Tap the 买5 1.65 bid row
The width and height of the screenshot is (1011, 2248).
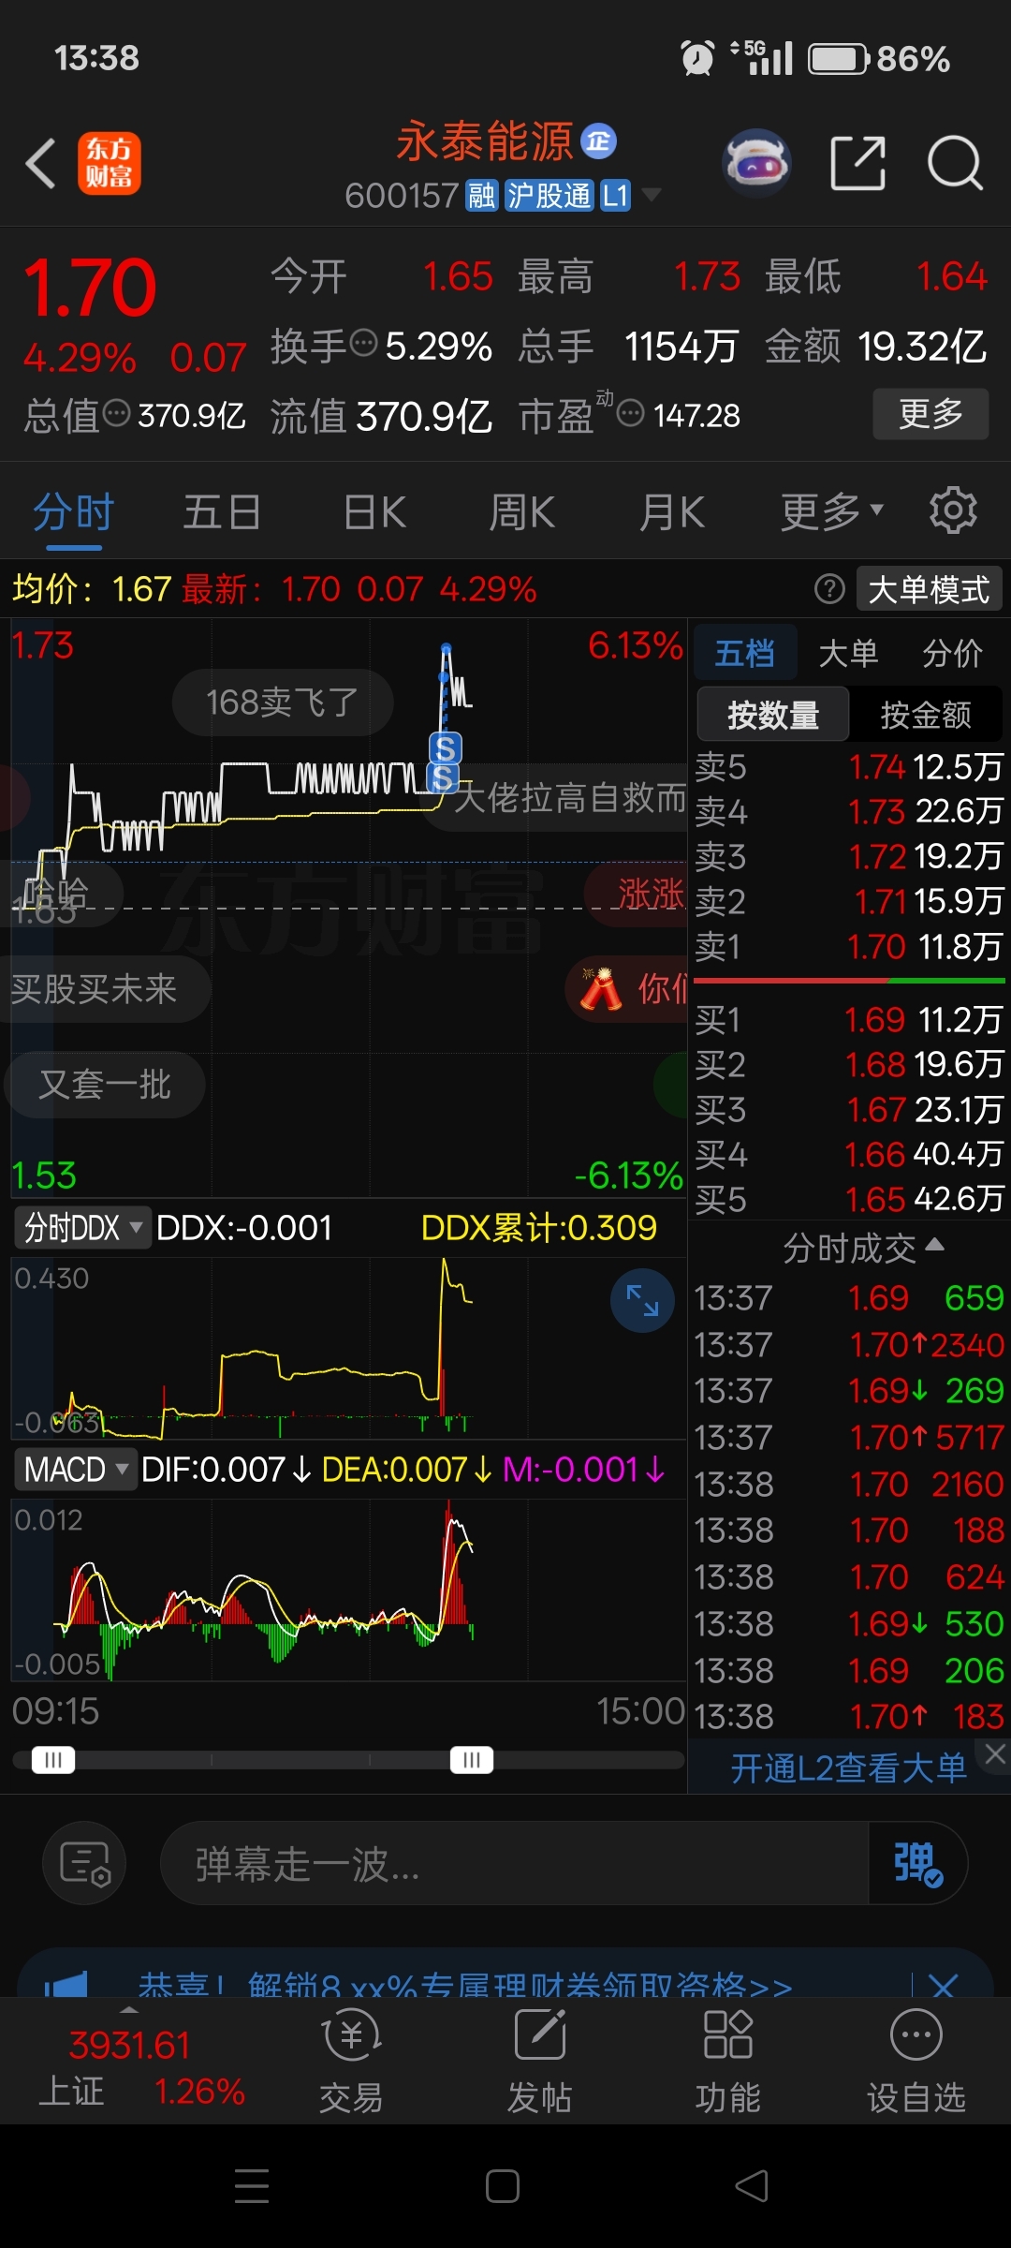(x=849, y=1199)
